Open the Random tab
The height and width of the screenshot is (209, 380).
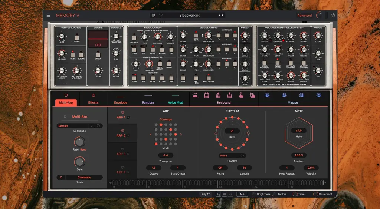[148, 102]
